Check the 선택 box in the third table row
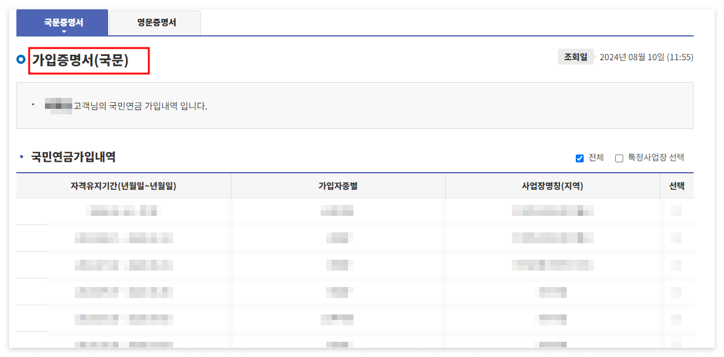724x357 pixels. click(677, 265)
